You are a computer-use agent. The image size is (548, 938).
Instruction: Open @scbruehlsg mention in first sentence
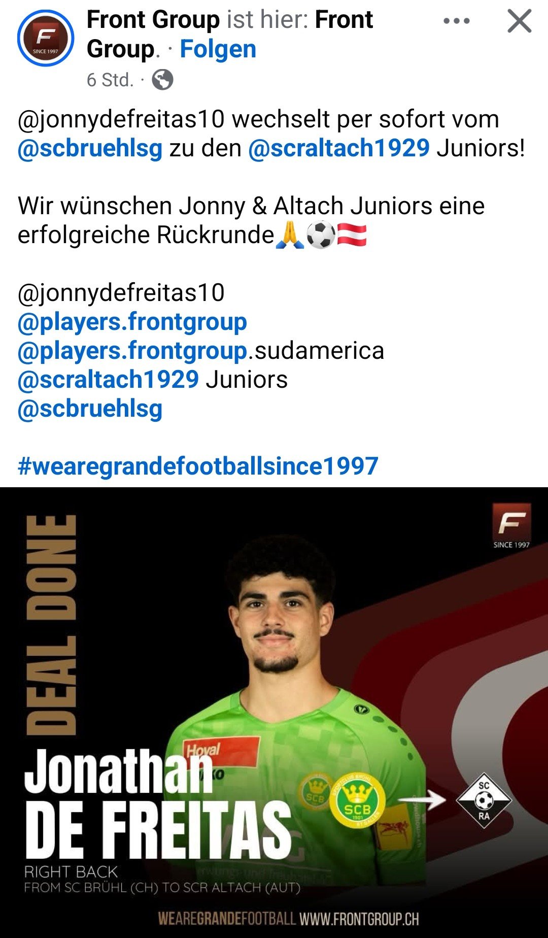point(90,148)
